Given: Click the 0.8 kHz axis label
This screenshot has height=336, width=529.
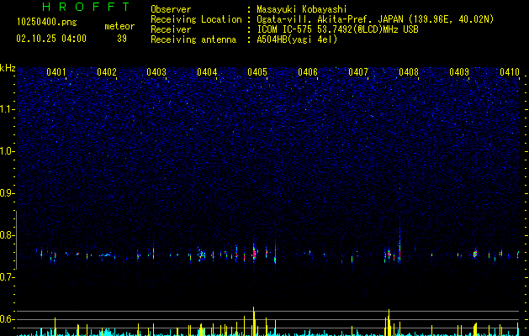Looking at the screenshot, I should coord(7,235).
